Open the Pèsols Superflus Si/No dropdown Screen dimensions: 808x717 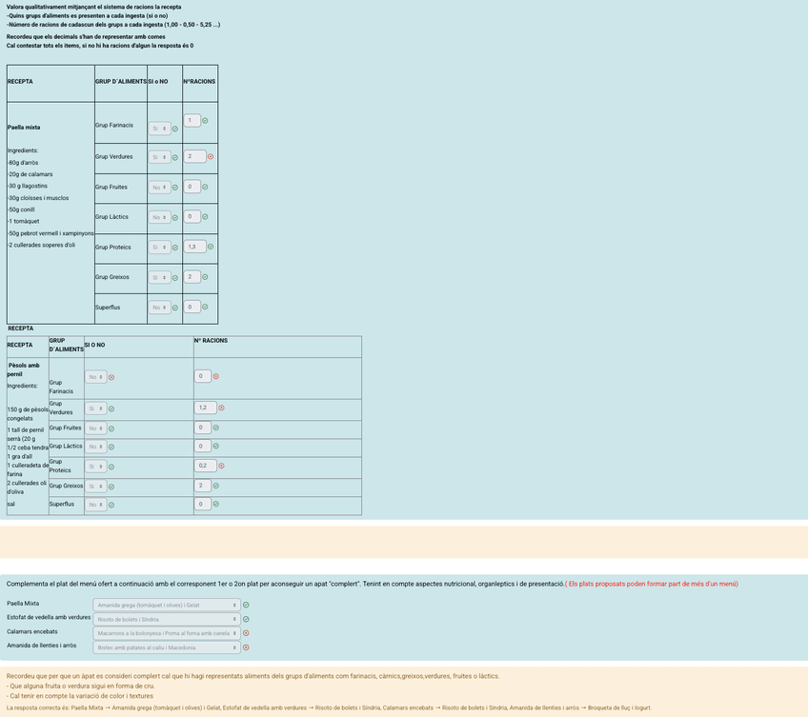[x=96, y=505]
